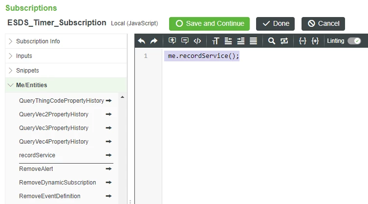Insert RemoveEventDefinition using its arrow
This screenshot has height=204, width=368.
(x=108, y=196)
